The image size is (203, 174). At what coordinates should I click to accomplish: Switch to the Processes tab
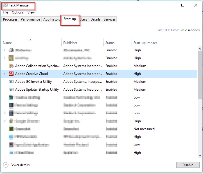(10, 19)
